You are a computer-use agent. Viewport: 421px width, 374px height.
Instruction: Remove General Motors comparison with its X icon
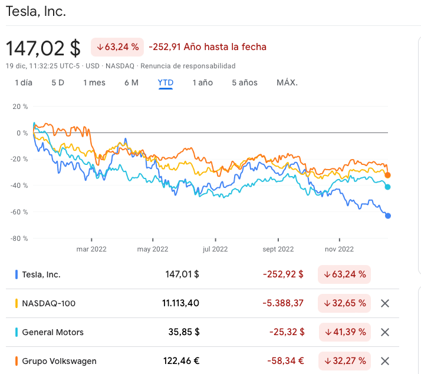(385, 332)
